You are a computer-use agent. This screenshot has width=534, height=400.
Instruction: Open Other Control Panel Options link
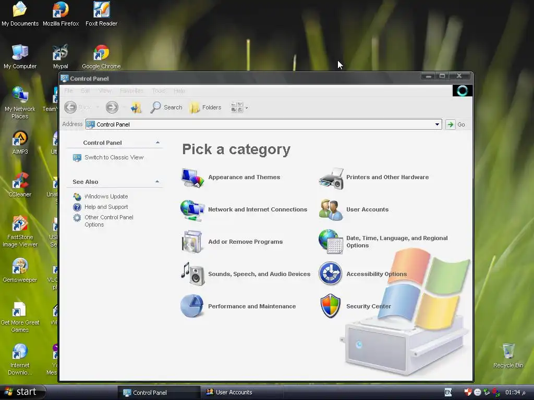[108, 221]
